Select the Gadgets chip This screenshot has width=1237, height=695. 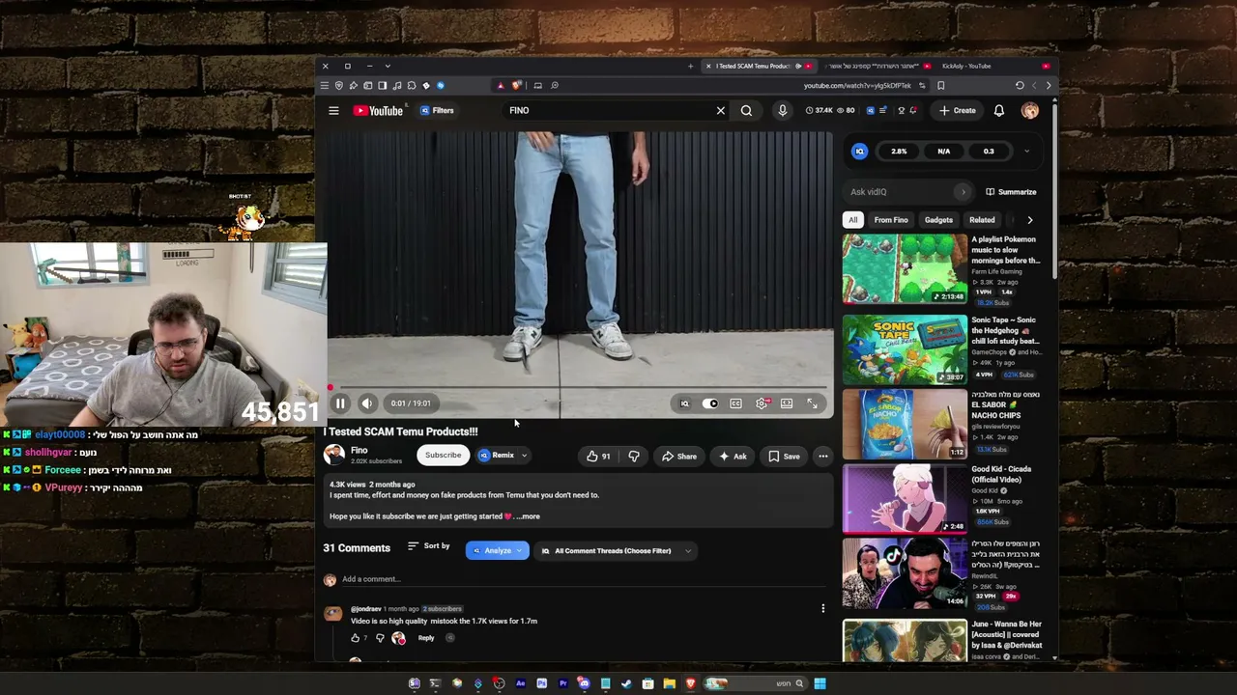click(938, 220)
